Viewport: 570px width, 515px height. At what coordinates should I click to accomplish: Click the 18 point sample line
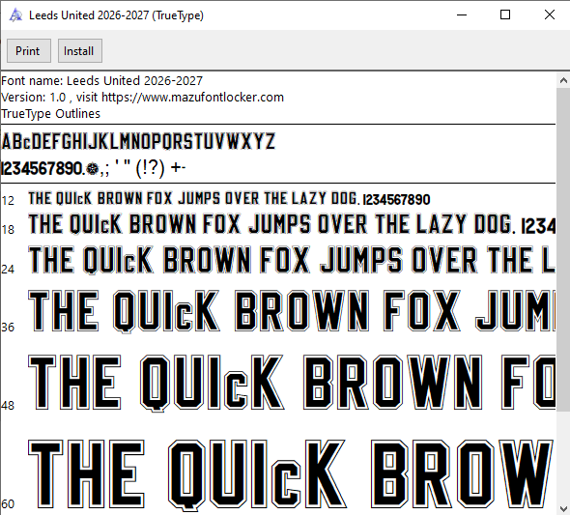tap(292, 224)
